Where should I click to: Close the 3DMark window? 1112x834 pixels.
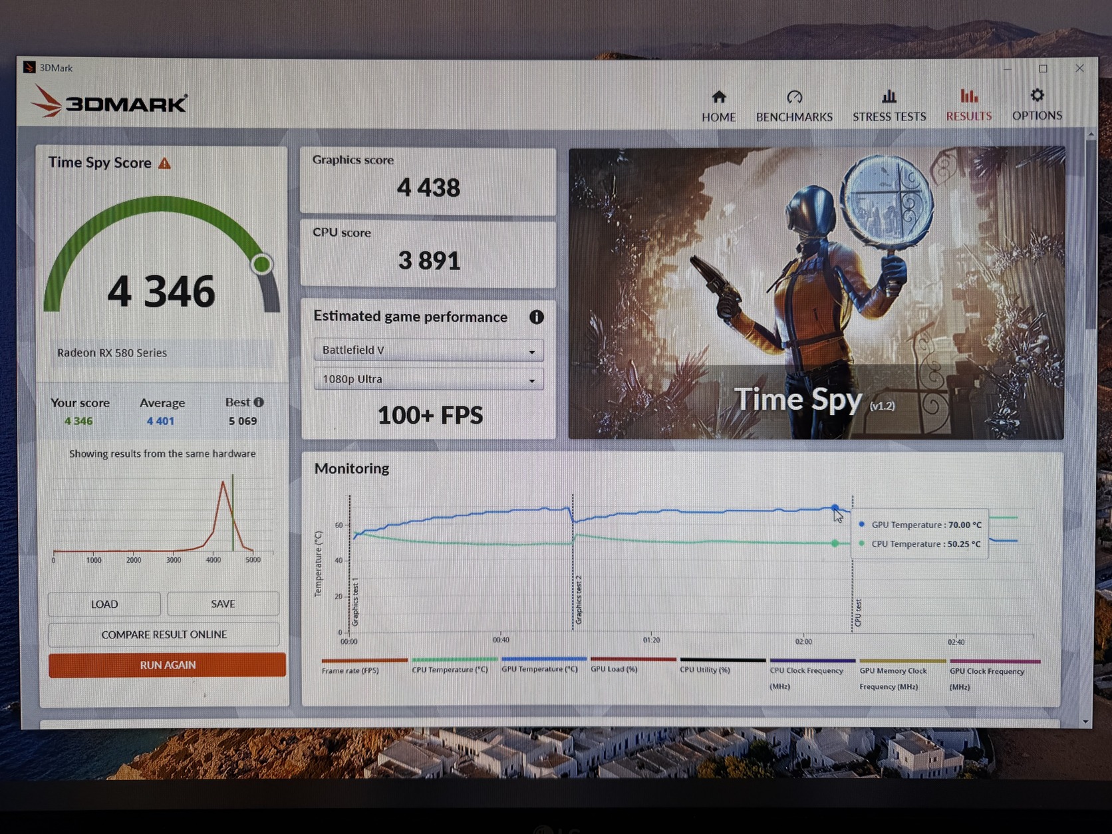1079,68
